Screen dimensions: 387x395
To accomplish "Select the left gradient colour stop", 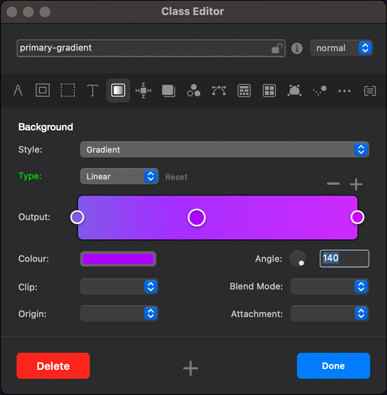I will (x=77, y=217).
